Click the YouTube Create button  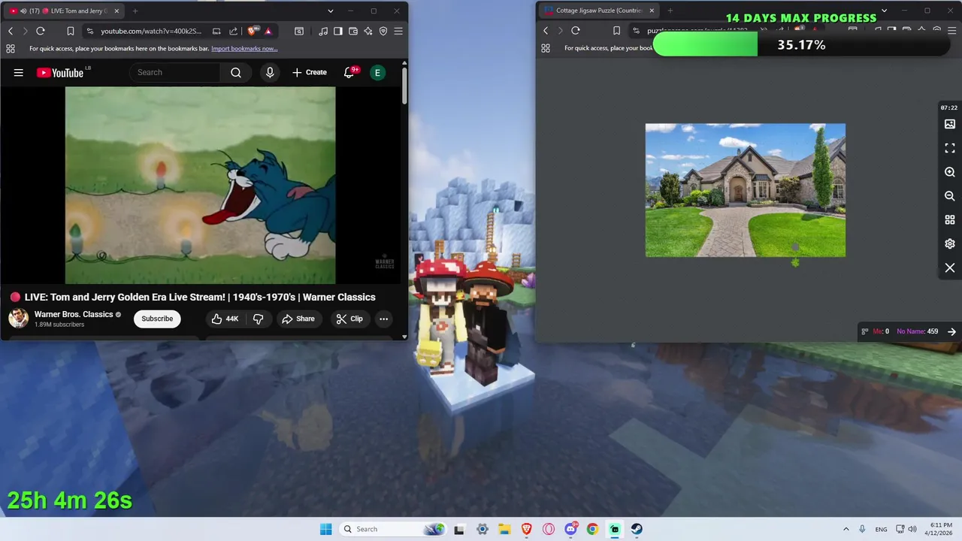tap(310, 72)
